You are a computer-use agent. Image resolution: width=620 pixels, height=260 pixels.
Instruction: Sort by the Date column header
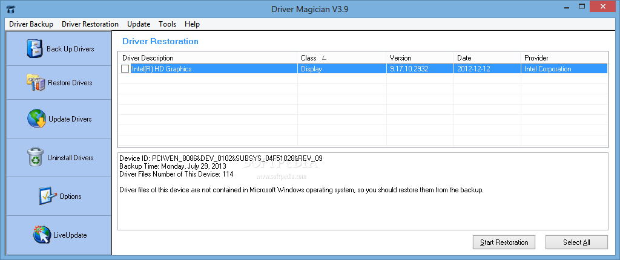tap(487, 57)
